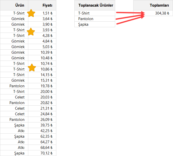173x156 pixels.
Task: Click the red arrow next to Şapka criteria
Action: click(x=130, y=21)
